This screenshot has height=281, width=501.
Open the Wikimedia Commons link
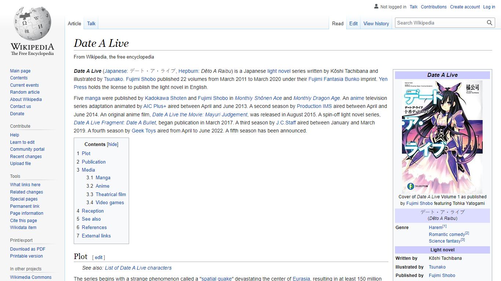[31, 277]
